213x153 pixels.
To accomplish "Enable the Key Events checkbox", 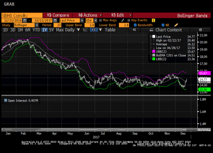I will pyautogui.click(x=129, y=20).
